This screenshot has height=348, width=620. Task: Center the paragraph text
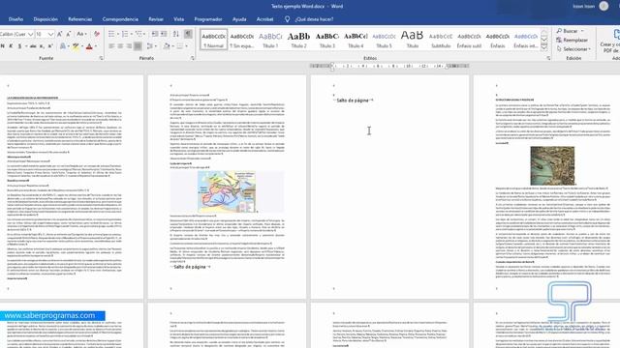tap(120, 46)
